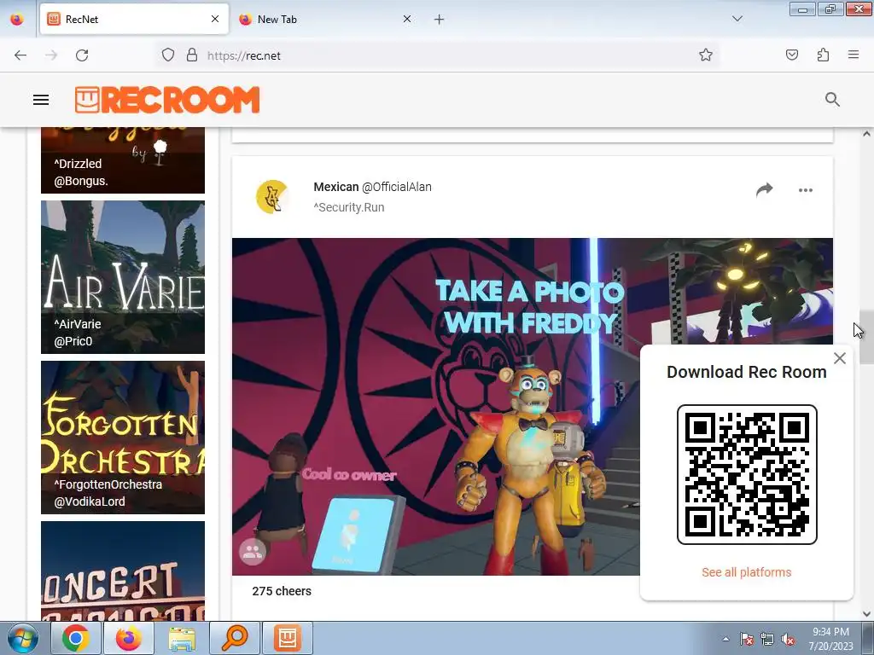The width and height of the screenshot is (874, 655).
Task: Open the ^ForgottenOrchestra room card
Action: pos(123,438)
